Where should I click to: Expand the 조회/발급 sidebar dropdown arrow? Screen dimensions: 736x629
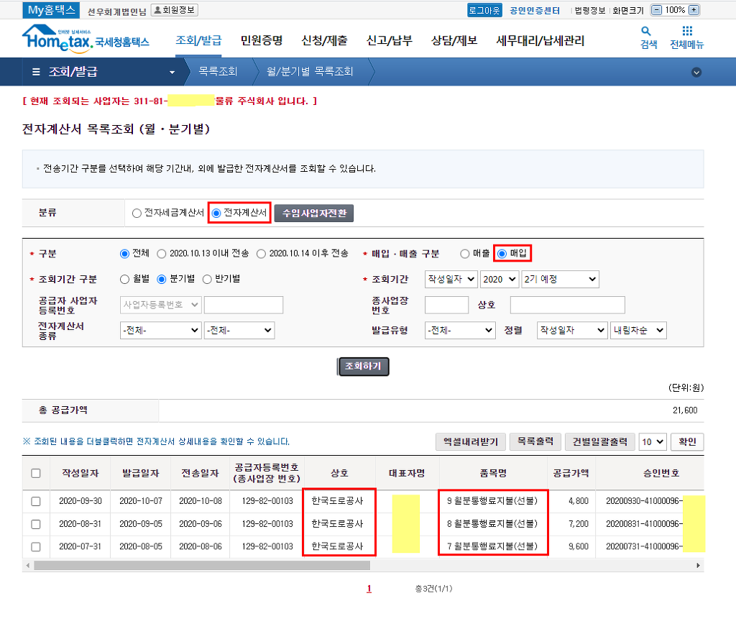click(172, 73)
